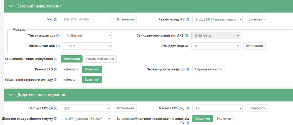Viewport: 293px width, 125px height.
Task: Disable Живлення навантаження лише від PV
Action: pyautogui.click(x=224, y=119)
